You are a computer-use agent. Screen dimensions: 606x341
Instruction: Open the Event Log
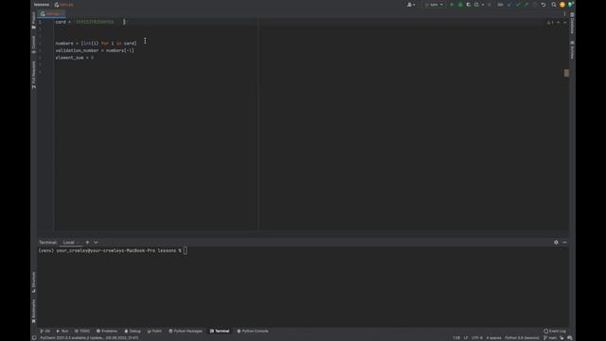(x=555, y=331)
